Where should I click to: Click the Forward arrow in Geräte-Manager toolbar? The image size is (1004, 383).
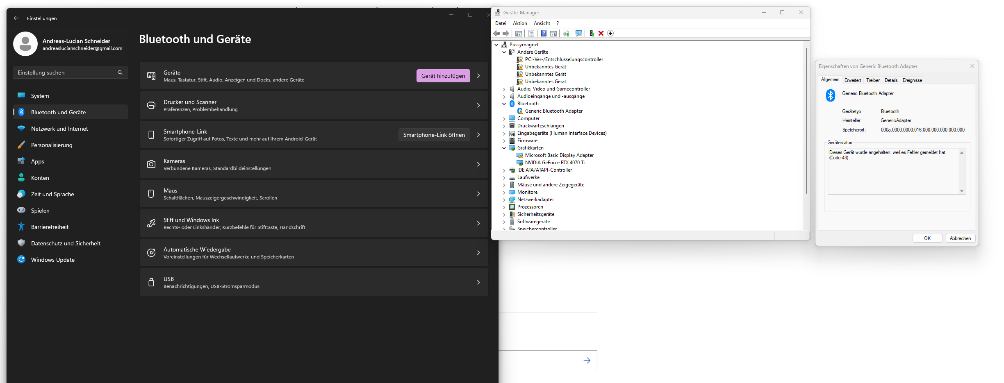[506, 33]
